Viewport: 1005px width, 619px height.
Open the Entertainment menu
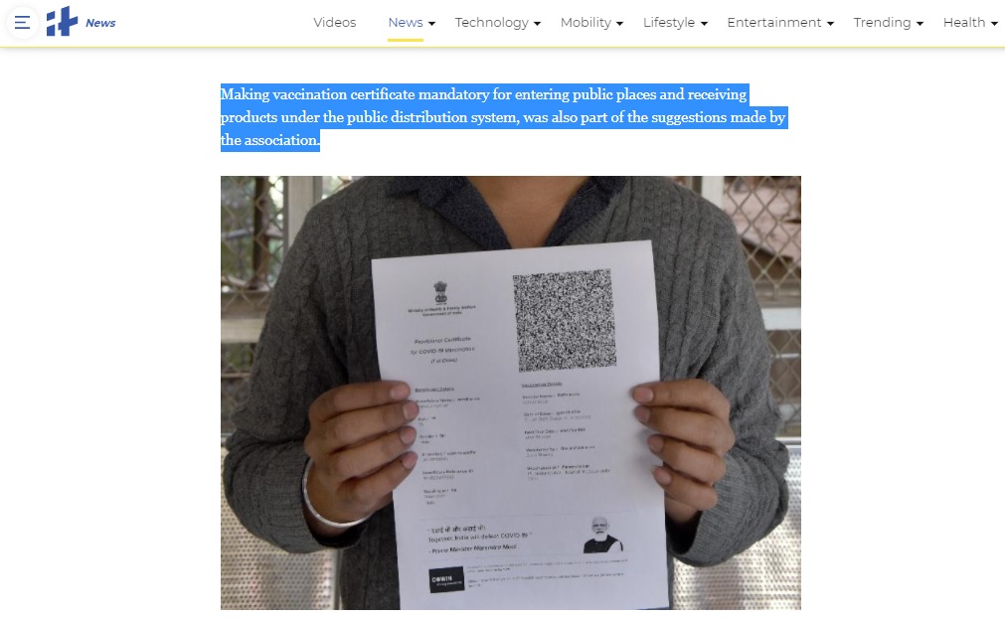[773, 23]
